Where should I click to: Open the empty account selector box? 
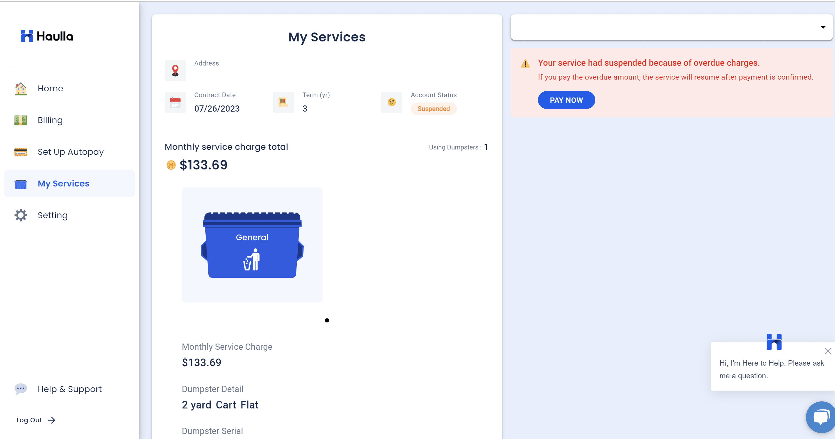coord(665,28)
